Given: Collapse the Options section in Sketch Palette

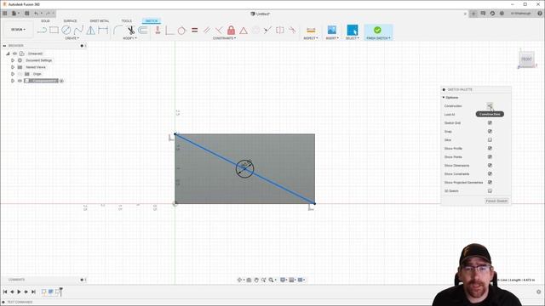Looking at the screenshot, I should point(444,98).
